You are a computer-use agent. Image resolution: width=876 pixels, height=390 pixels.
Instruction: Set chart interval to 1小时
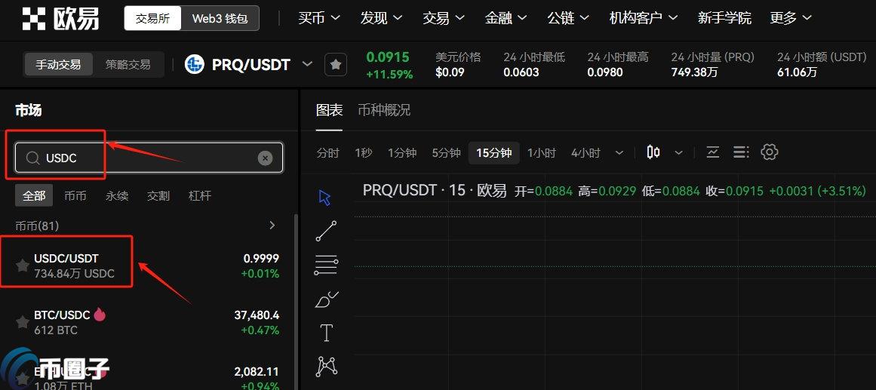(541, 152)
